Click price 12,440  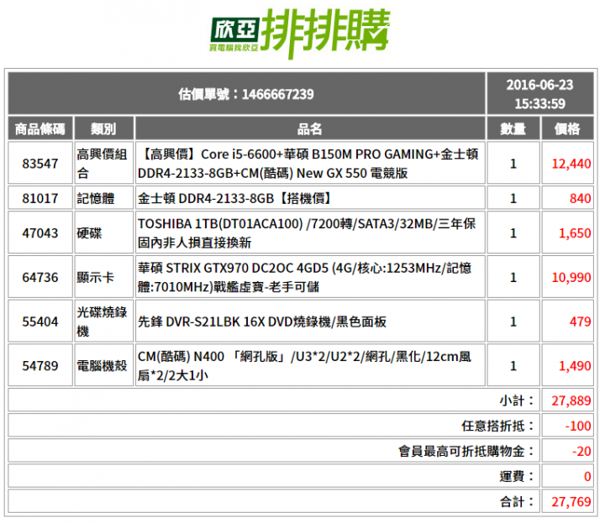pos(571,164)
